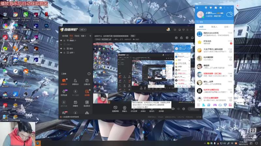
Task: Open the CorelDRAW desktop shortcut
Action: coord(26,17)
